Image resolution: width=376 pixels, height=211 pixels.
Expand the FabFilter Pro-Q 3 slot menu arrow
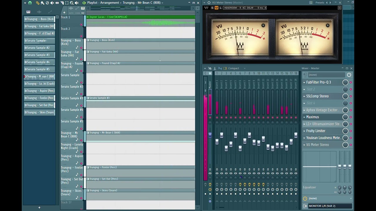click(x=304, y=82)
